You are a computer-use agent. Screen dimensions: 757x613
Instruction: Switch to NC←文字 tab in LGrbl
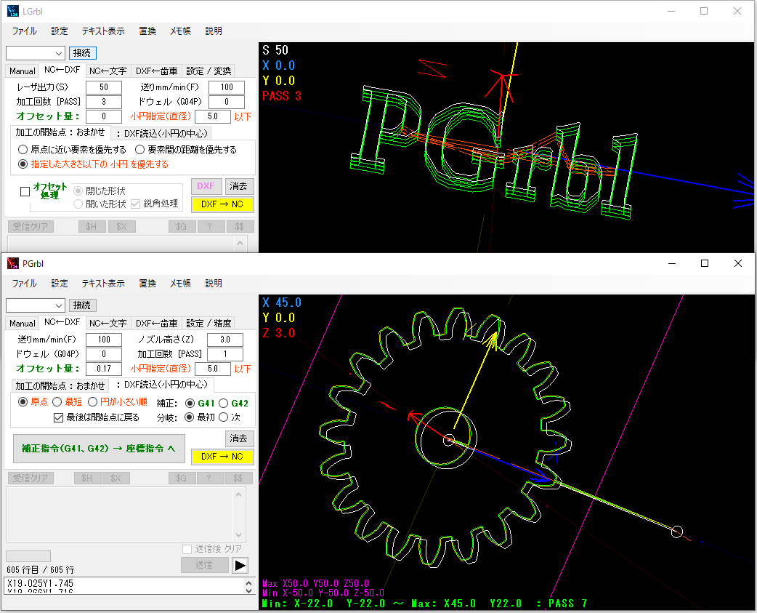point(108,71)
